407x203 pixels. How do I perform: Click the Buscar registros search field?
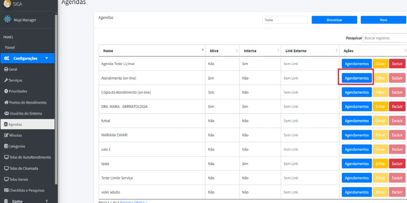click(385, 38)
